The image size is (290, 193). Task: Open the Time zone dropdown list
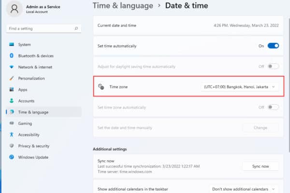(x=240, y=86)
